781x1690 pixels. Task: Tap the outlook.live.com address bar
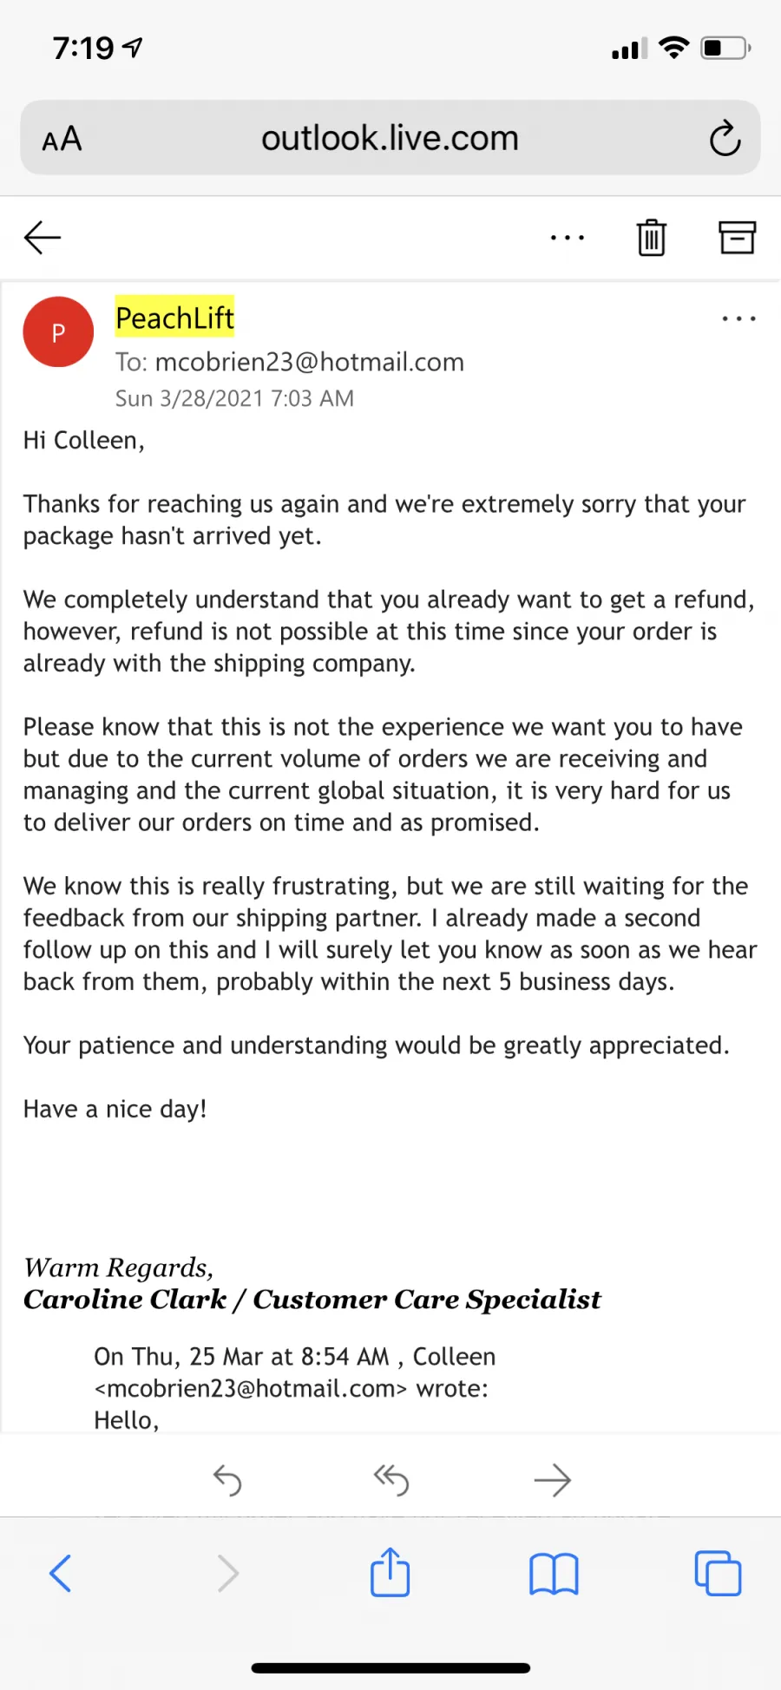click(390, 138)
